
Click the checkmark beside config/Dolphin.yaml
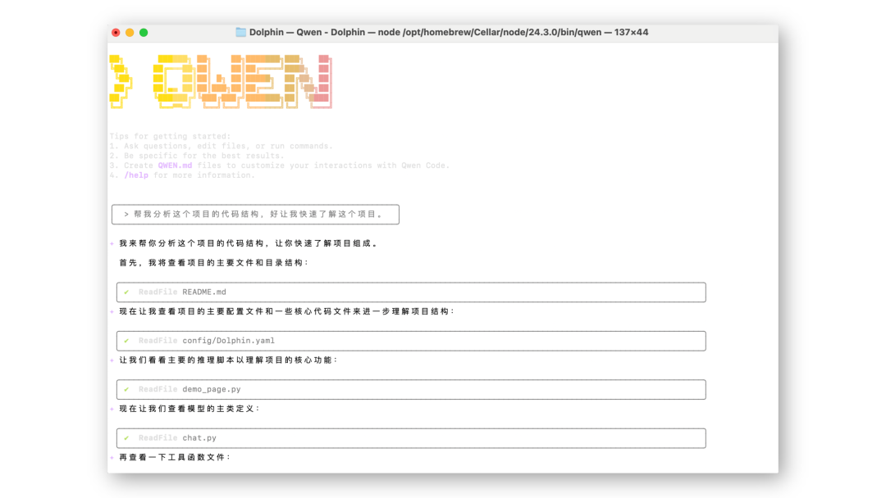tap(126, 341)
